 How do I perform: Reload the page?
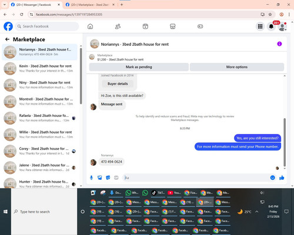22,15
